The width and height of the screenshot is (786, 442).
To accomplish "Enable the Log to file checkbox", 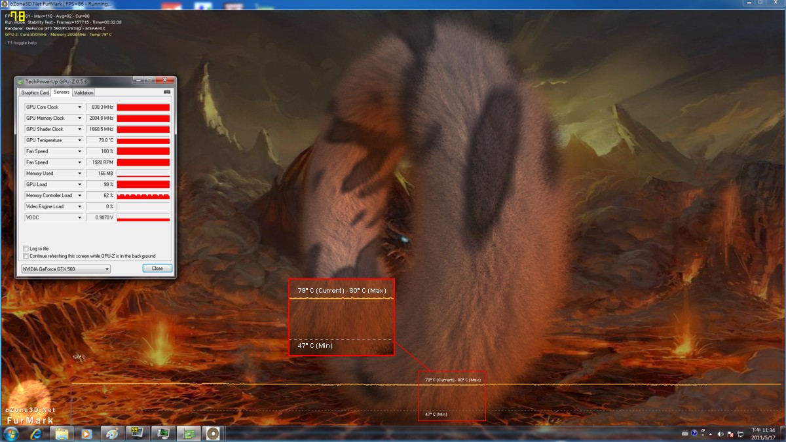I will point(26,249).
